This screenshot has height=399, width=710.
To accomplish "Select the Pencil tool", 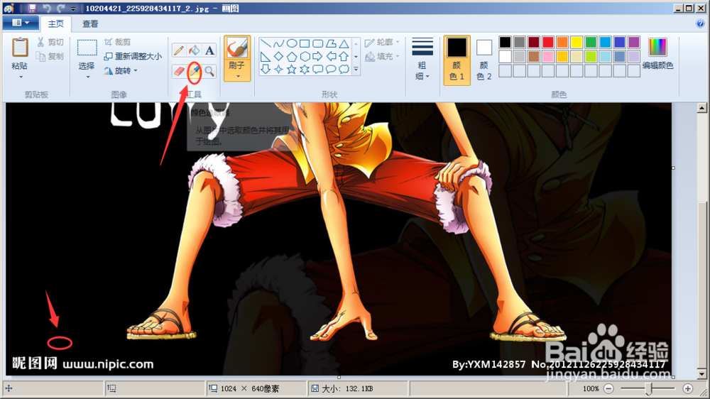I will 179,50.
